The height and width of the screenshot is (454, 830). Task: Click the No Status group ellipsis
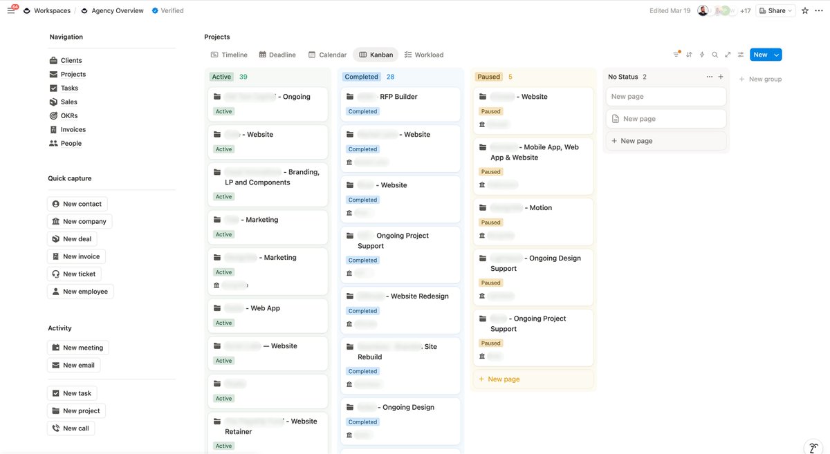709,77
